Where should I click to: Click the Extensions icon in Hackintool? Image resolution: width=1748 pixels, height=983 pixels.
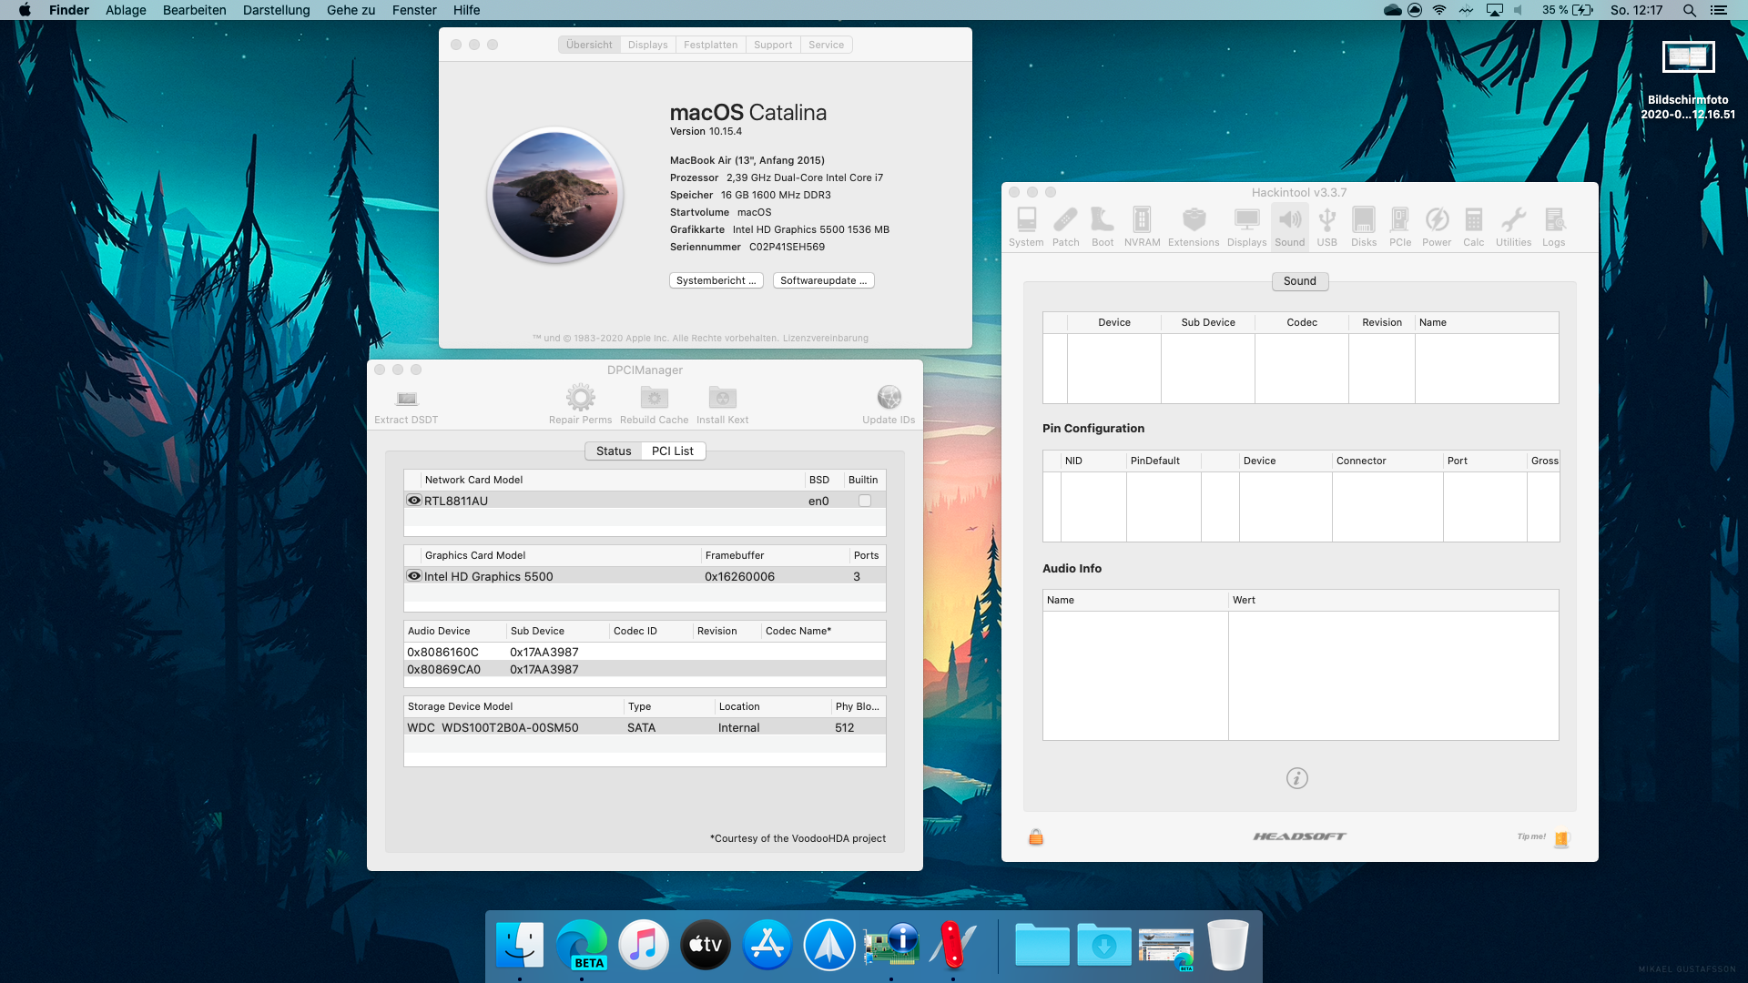[x=1194, y=226]
